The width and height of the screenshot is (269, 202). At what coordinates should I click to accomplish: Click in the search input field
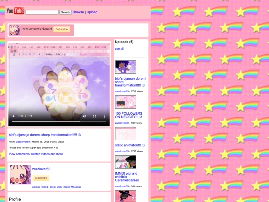click(x=42, y=12)
